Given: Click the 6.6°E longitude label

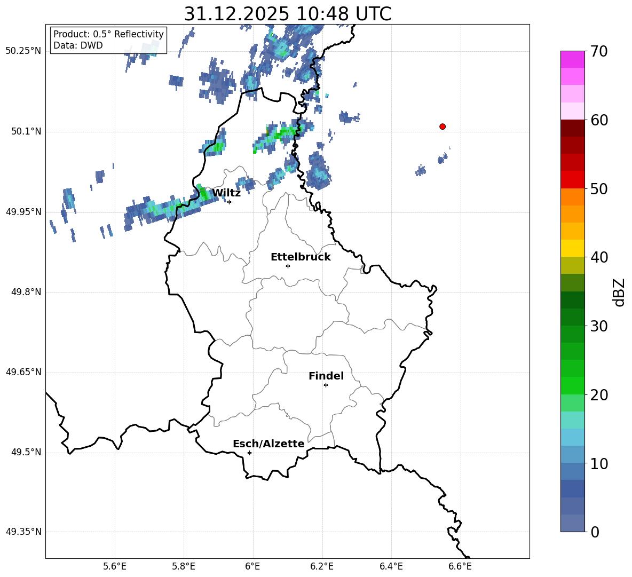Looking at the screenshot, I should [x=460, y=566].
